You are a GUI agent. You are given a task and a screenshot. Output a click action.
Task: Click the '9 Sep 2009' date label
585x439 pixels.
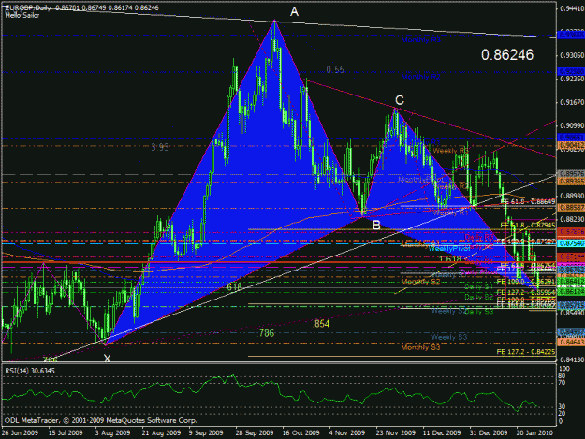pos(206,432)
